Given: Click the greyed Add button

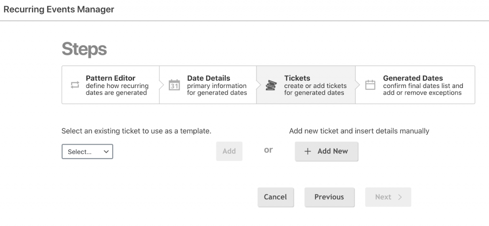Looking at the screenshot, I should tap(229, 151).
